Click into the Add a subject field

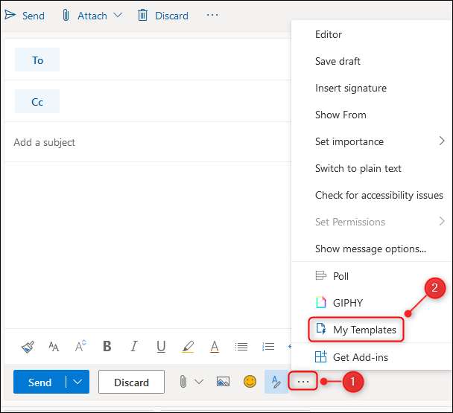coord(149,142)
